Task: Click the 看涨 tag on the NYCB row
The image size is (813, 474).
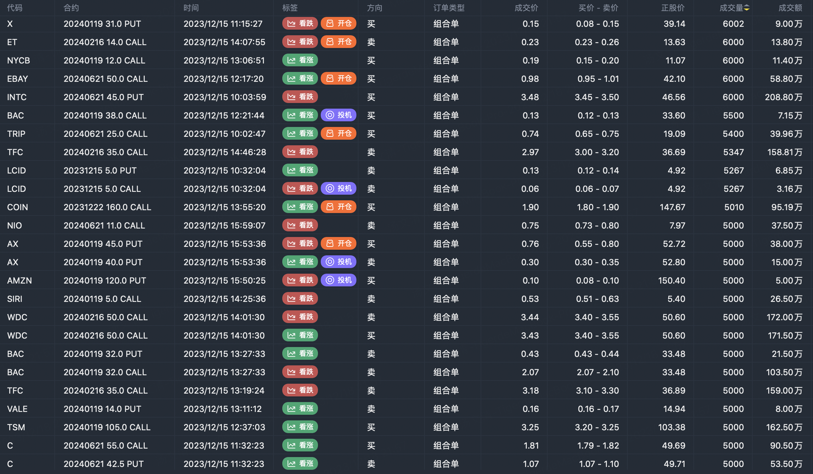Action: (x=300, y=60)
